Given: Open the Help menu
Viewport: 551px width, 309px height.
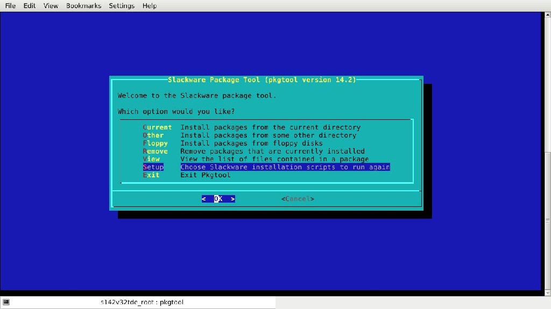Looking at the screenshot, I should (x=150, y=5).
